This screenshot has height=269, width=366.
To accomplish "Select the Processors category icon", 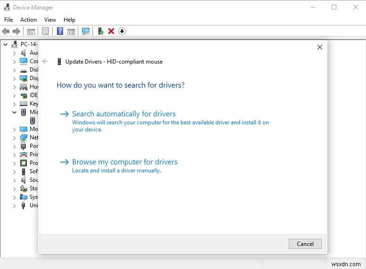I will click(24, 163).
